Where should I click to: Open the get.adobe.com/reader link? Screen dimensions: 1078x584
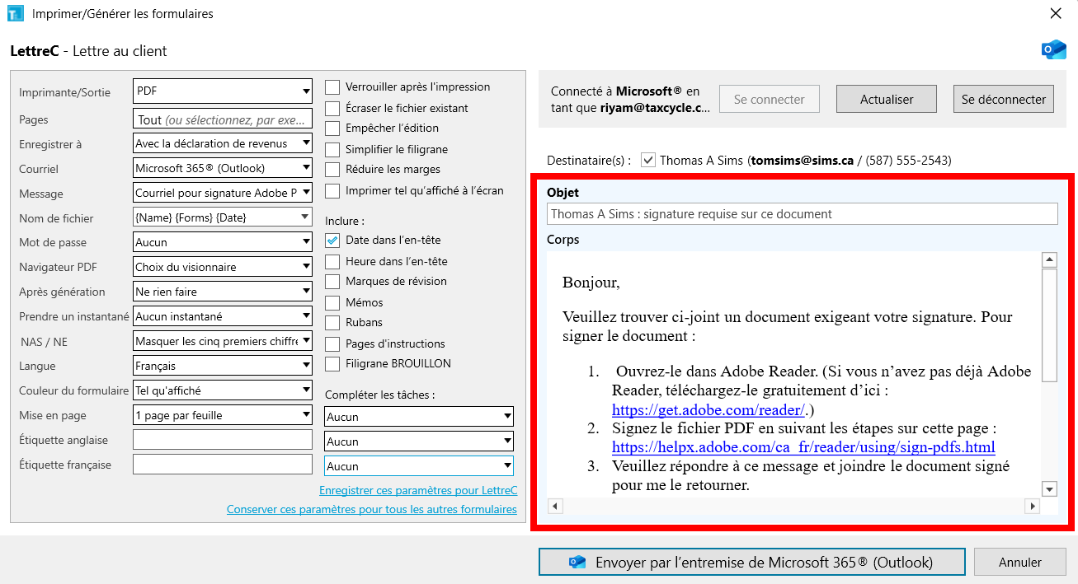(x=708, y=409)
